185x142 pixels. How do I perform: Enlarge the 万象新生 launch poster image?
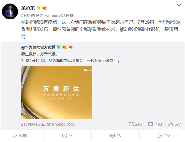(57, 93)
